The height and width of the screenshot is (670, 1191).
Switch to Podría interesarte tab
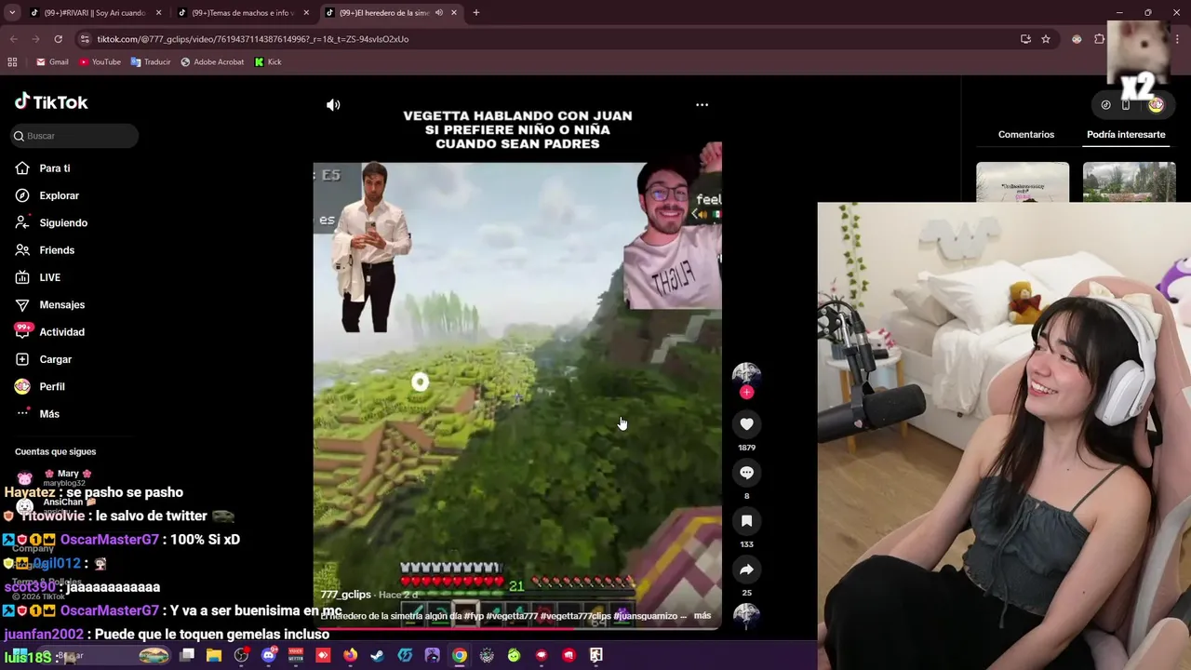pos(1126,135)
